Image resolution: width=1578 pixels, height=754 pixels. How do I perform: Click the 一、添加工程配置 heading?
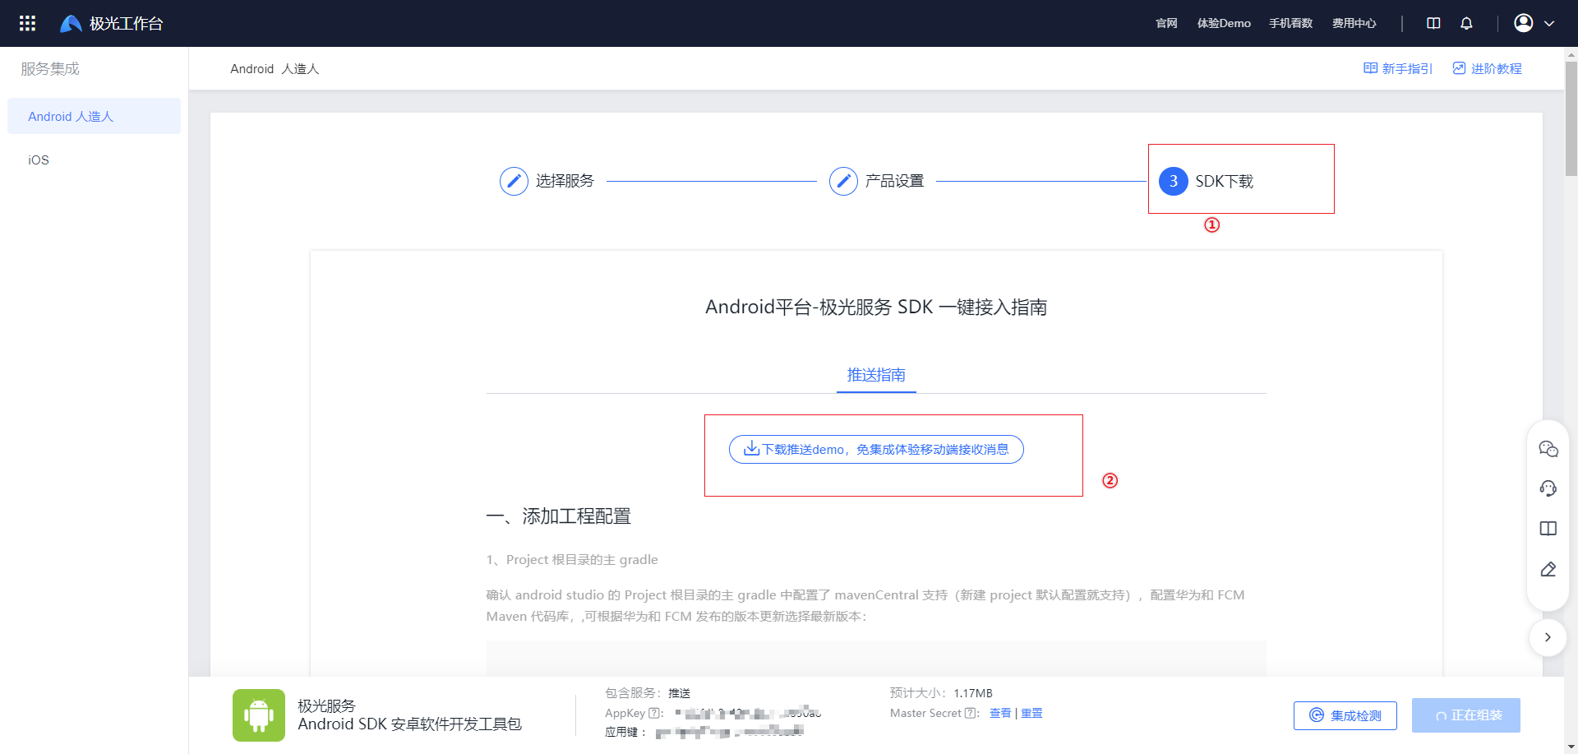pyautogui.click(x=559, y=516)
